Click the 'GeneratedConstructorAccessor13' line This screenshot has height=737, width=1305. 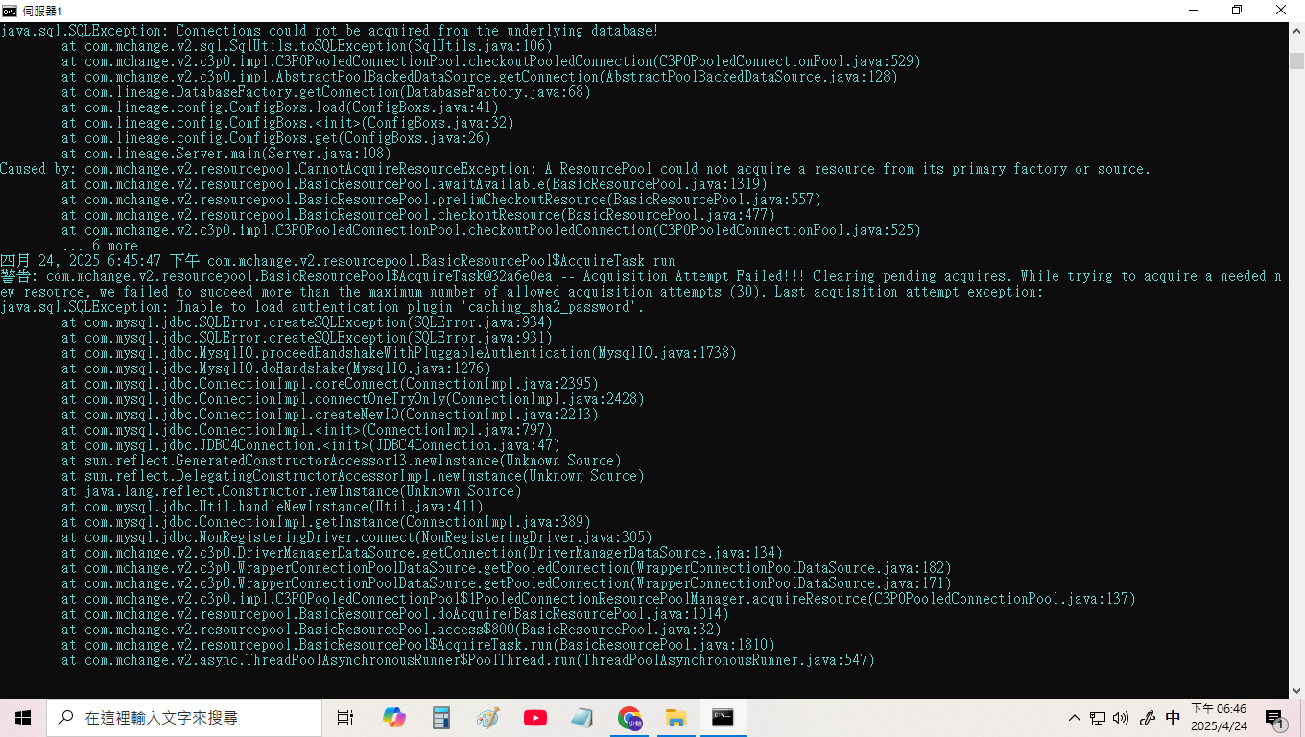(342, 461)
